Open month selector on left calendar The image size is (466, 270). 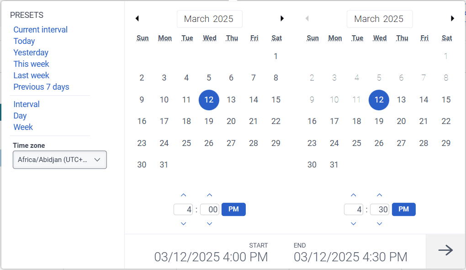pos(209,19)
